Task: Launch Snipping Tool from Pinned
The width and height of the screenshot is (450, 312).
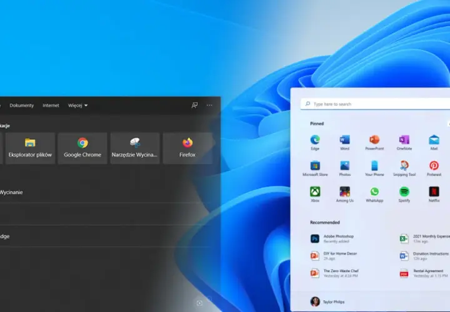Action: [x=404, y=168]
